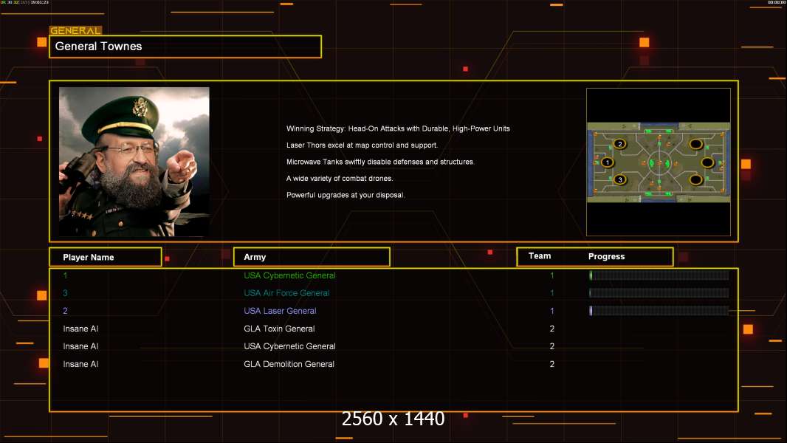Click USA Laser General progress bar

click(659, 311)
